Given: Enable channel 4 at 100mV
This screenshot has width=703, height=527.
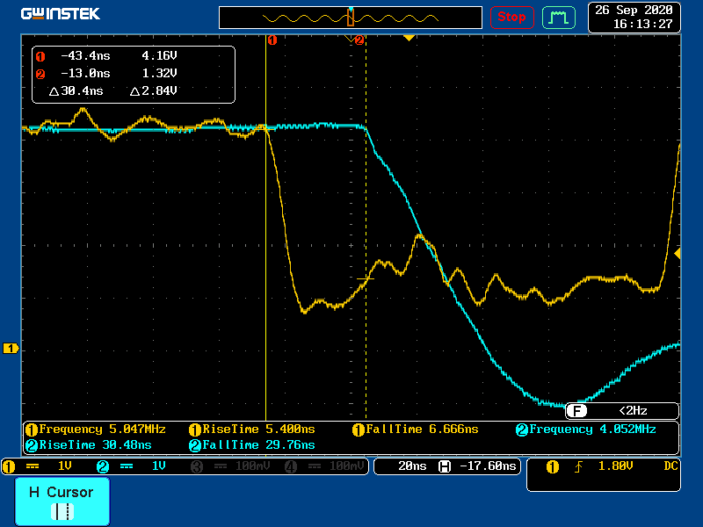Looking at the screenshot, I should (x=320, y=466).
